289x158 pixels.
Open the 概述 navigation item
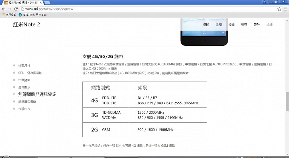click(x=206, y=25)
